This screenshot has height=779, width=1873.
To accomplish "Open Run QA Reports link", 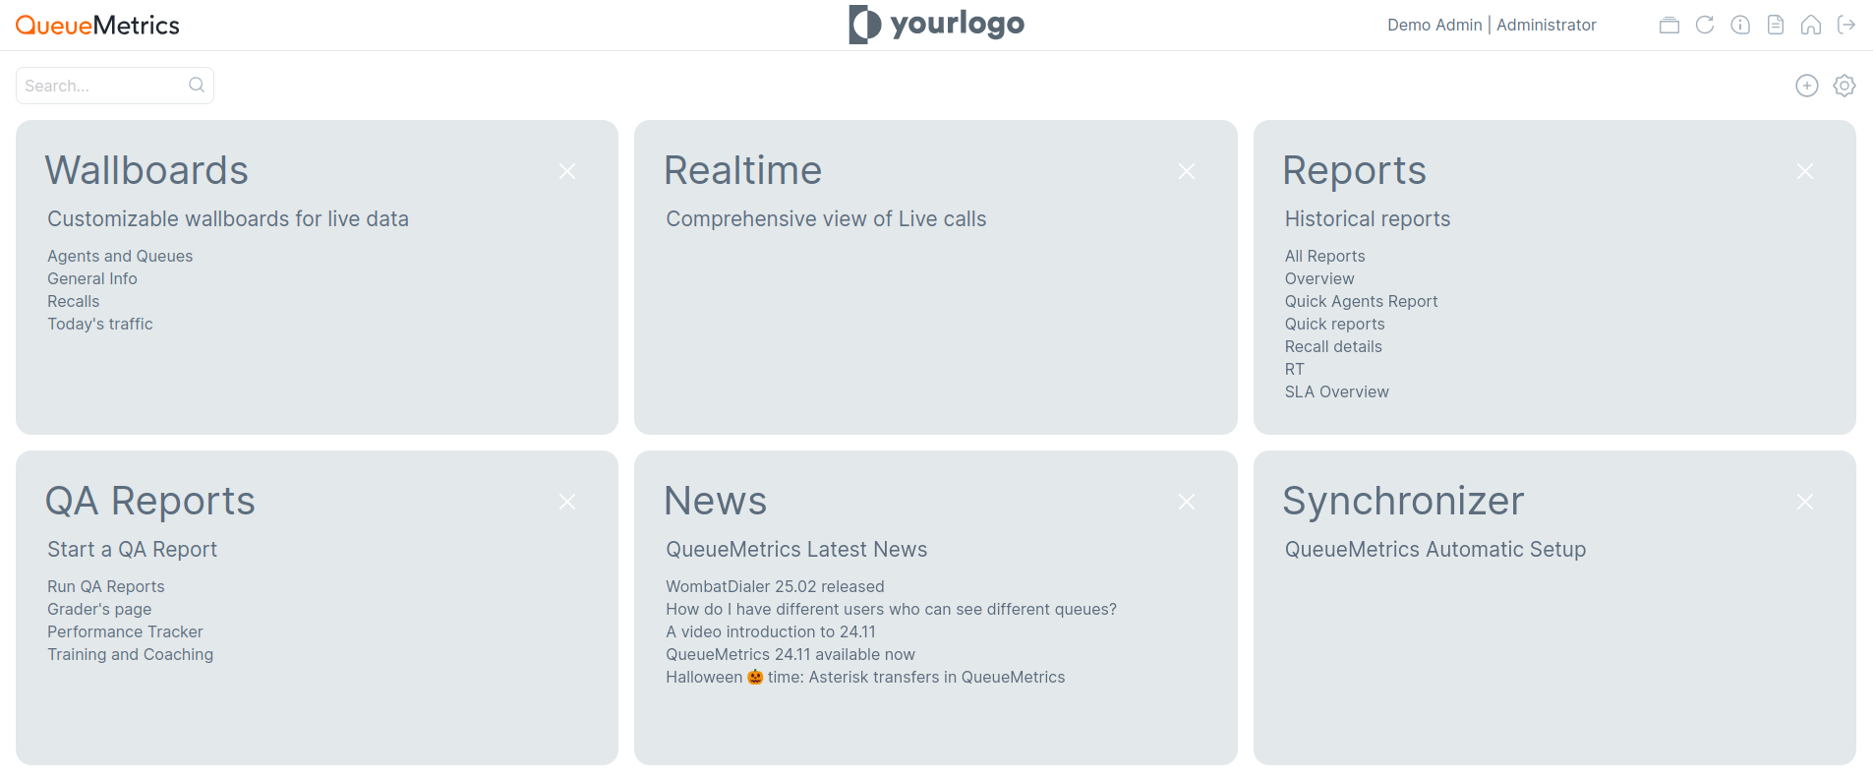I will [106, 586].
